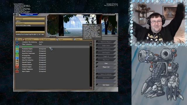Click the empire list scrollbar thumb
Screen dimensions: 187x105
click(91, 45)
